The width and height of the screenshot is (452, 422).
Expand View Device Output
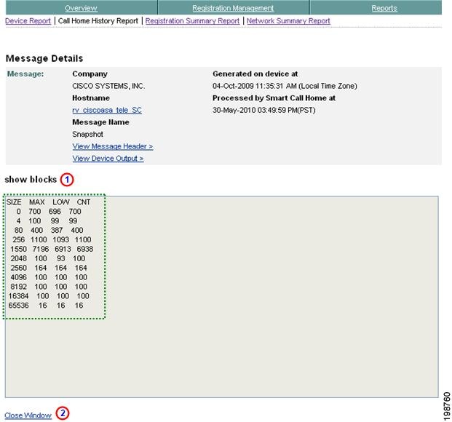[x=108, y=159]
